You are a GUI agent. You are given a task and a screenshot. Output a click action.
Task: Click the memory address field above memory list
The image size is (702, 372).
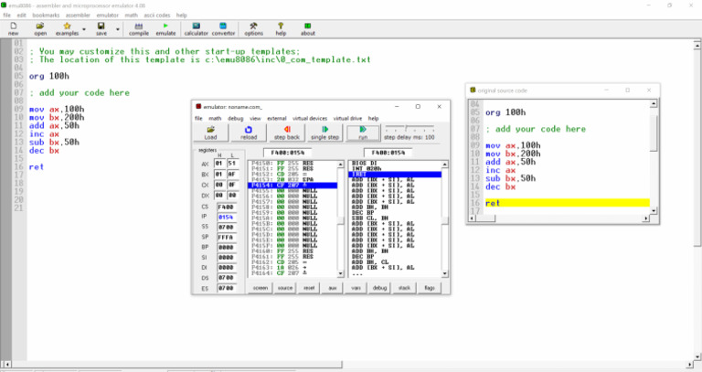287,153
